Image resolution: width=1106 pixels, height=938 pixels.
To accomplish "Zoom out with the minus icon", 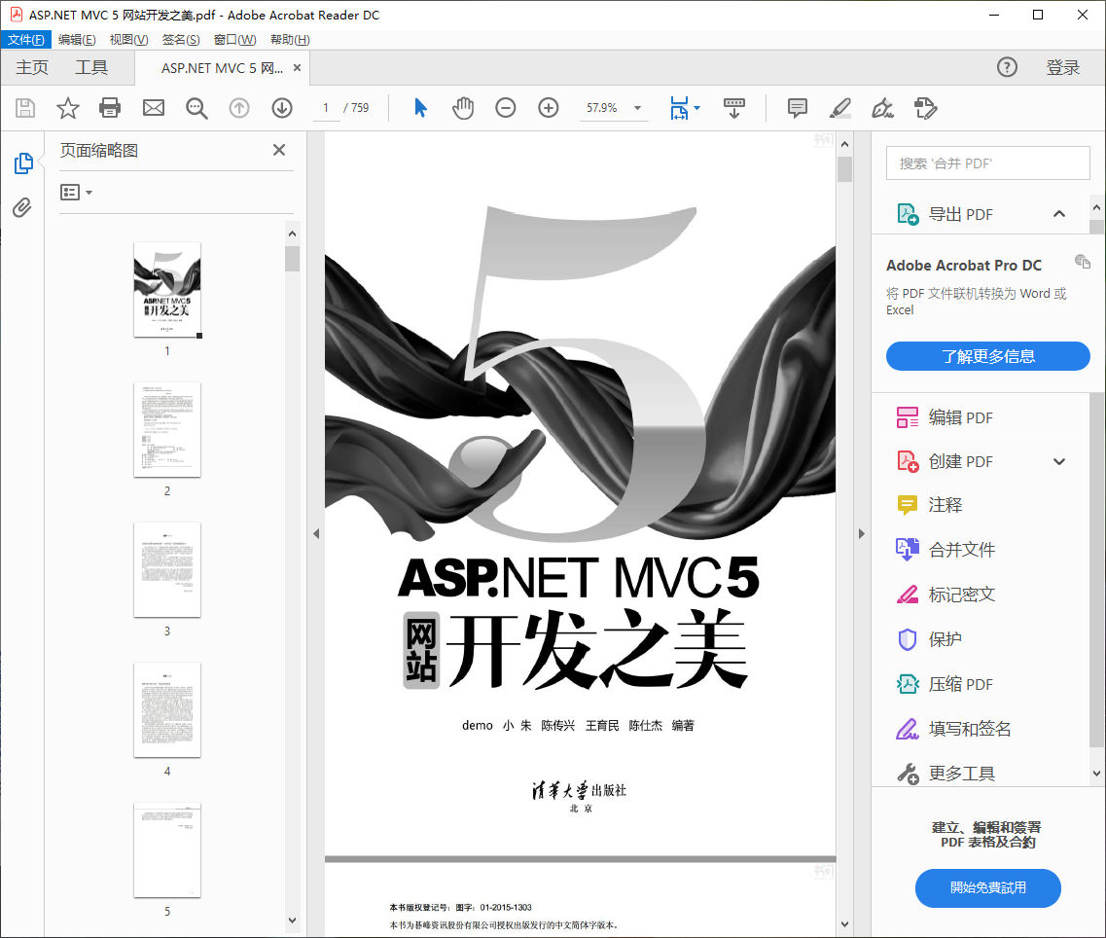I will point(506,108).
